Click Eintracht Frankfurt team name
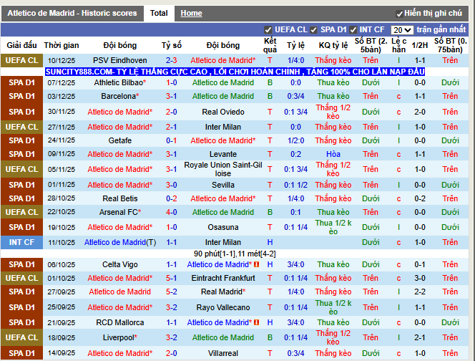 (223, 278)
